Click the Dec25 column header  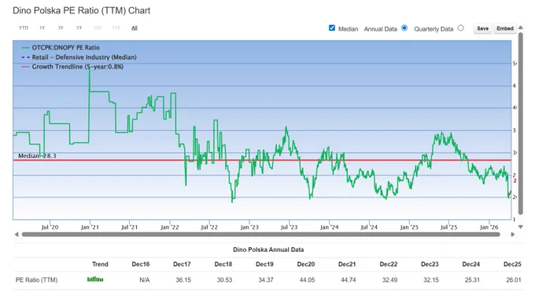pyautogui.click(x=512, y=264)
